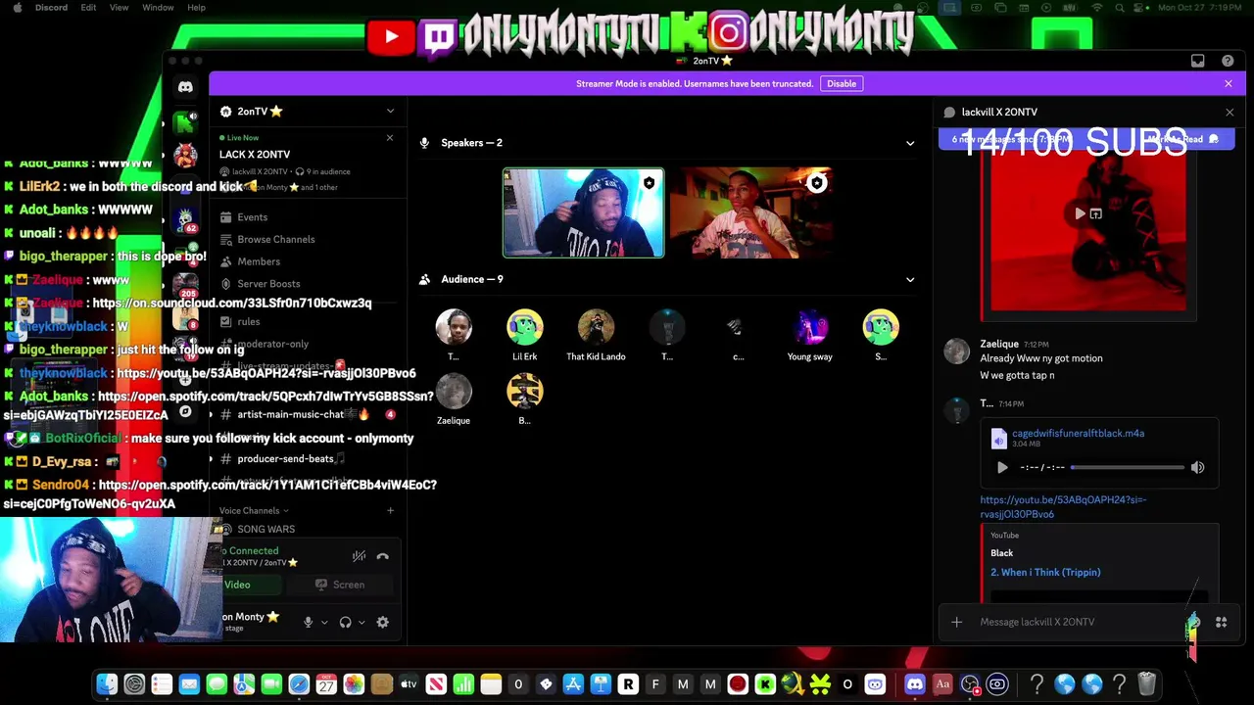Screen dimensions: 1254x705
Task: Share screen with the Screen button
Action: [x=340, y=585]
